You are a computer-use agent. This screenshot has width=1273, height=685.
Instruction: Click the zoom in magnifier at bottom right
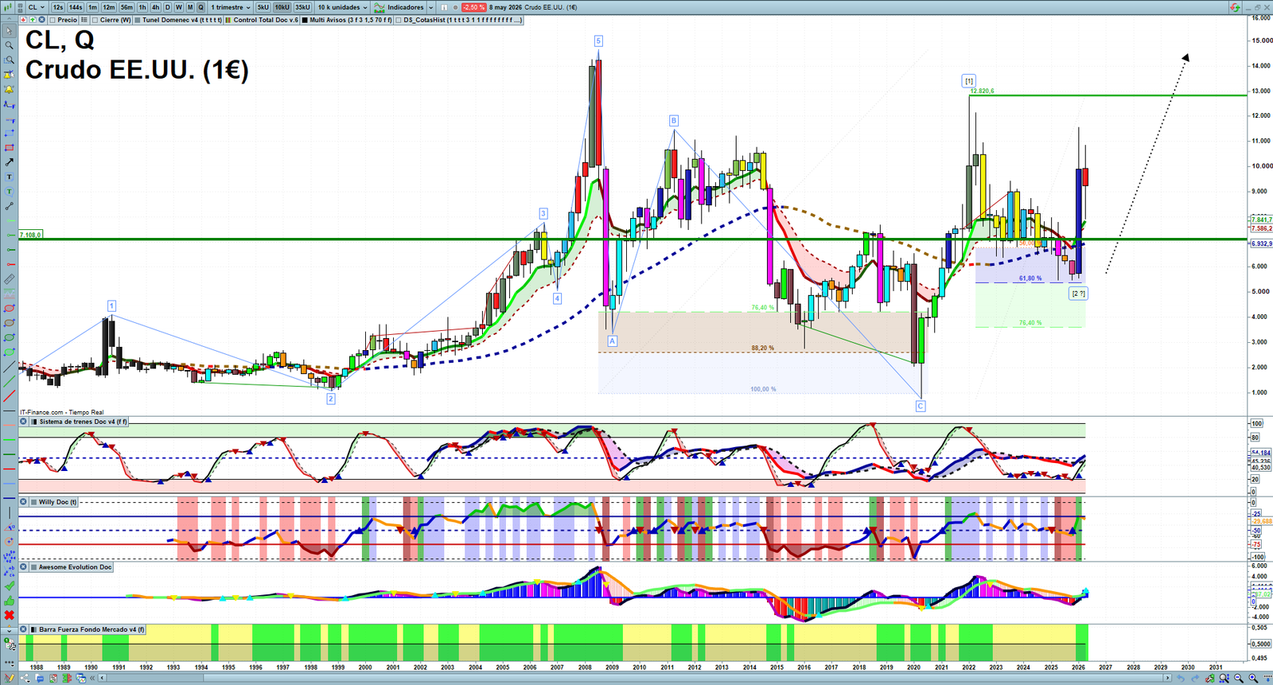pos(1252,678)
